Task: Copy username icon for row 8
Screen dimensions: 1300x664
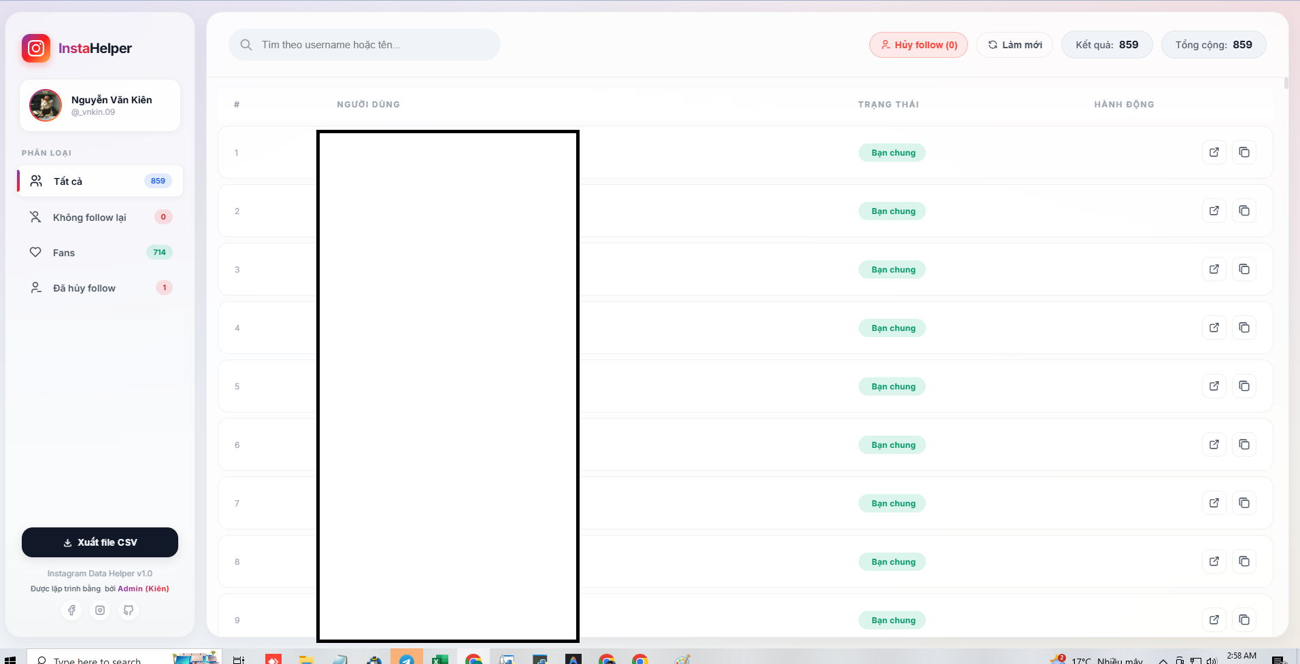Action: click(x=1244, y=561)
